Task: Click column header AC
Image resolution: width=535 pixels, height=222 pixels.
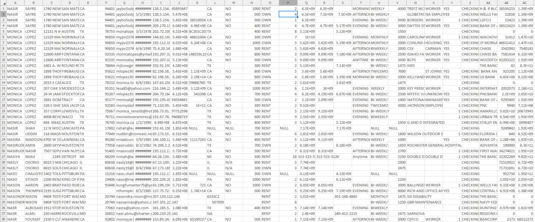Action: pos(524,3)
